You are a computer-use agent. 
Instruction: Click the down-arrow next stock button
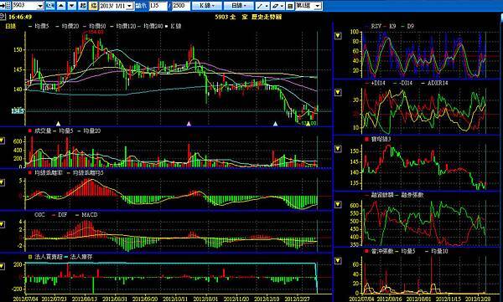tap(72, 6)
